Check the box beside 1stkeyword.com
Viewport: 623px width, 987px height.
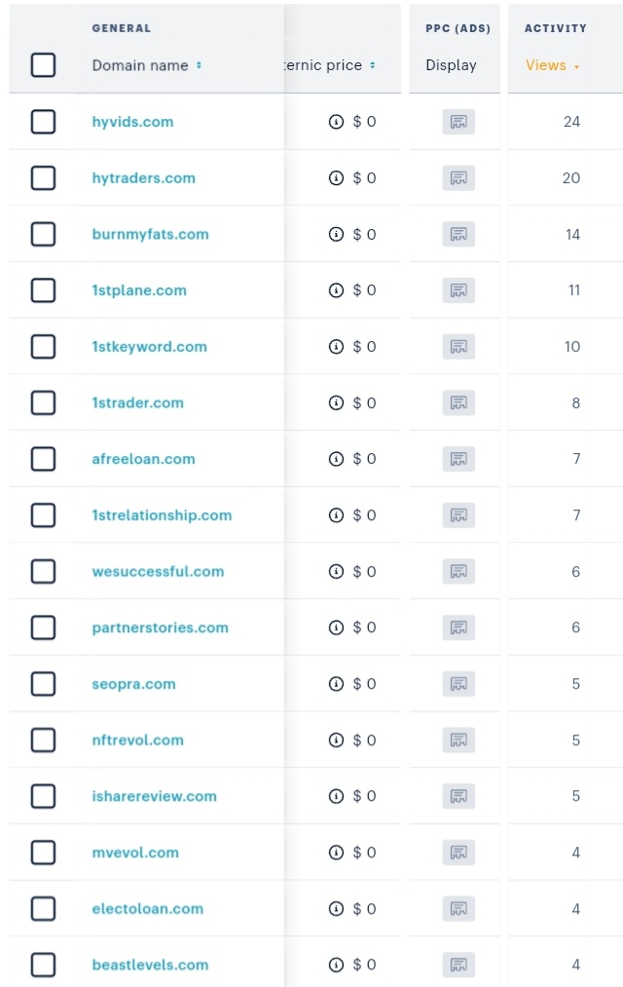click(44, 346)
